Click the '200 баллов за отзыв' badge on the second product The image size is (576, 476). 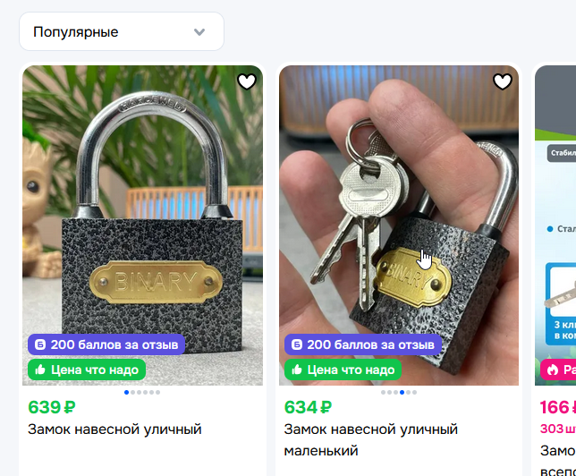[362, 344]
